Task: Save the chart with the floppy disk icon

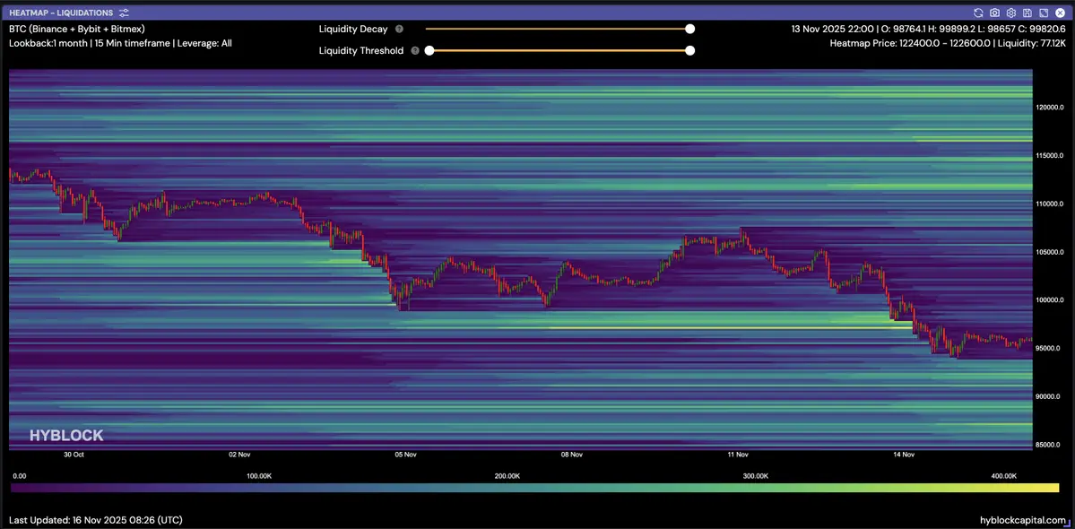Action: point(1027,13)
